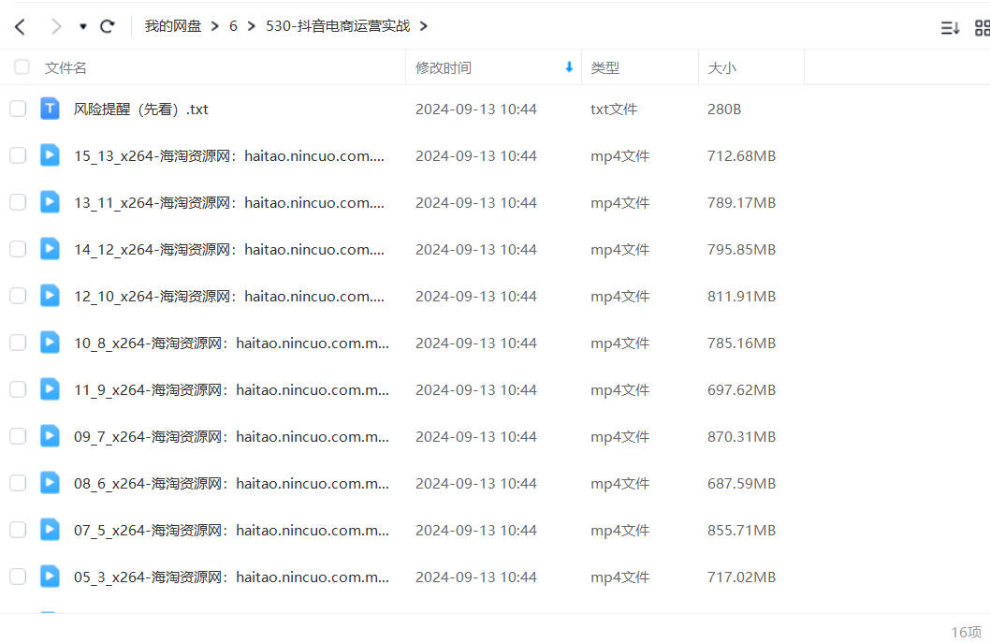Check the box for 08_6_x264 video
The height and width of the screenshot is (643, 990).
tap(18, 483)
